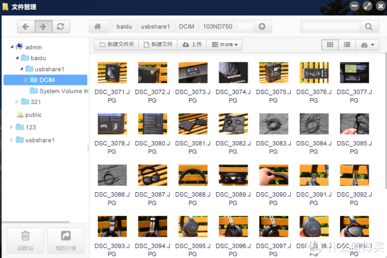This screenshot has width=387, height=258.
Task: Click the forward navigation arrow
Action: pyautogui.click(x=43, y=26)
